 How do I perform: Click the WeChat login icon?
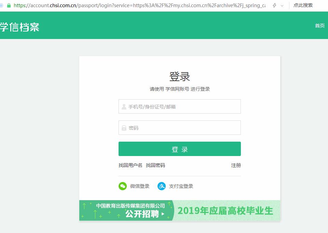123,186
